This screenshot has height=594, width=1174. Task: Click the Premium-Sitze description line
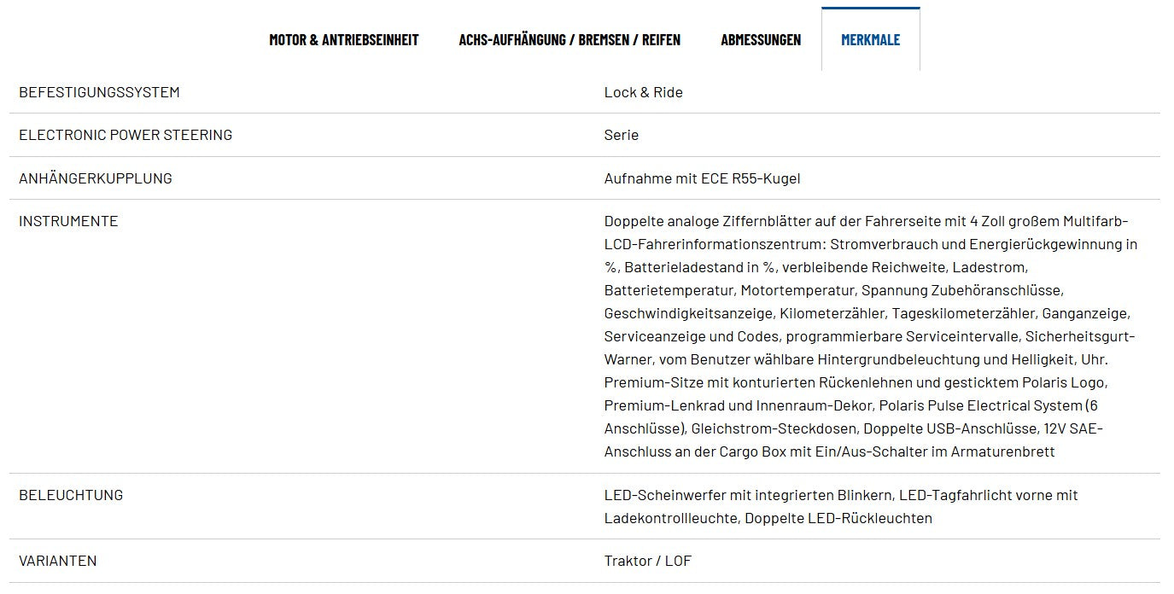pyautogui.click(x=856, y=382)
